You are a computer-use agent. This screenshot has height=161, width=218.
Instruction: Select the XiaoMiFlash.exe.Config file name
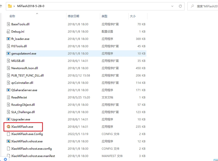(x=27, y=134)
